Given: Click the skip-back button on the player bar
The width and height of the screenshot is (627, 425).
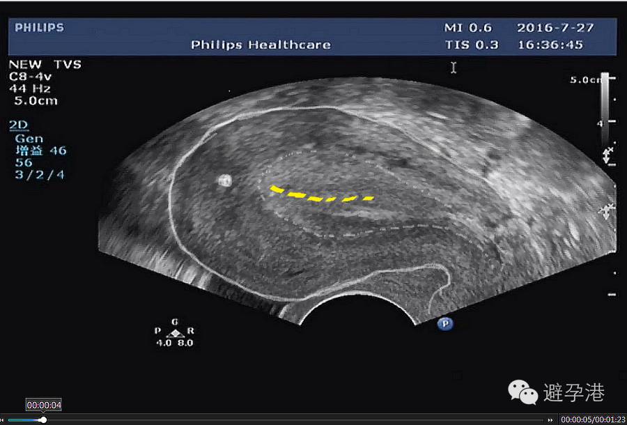Looking at the screenshot, I should [x=3, y=420].
